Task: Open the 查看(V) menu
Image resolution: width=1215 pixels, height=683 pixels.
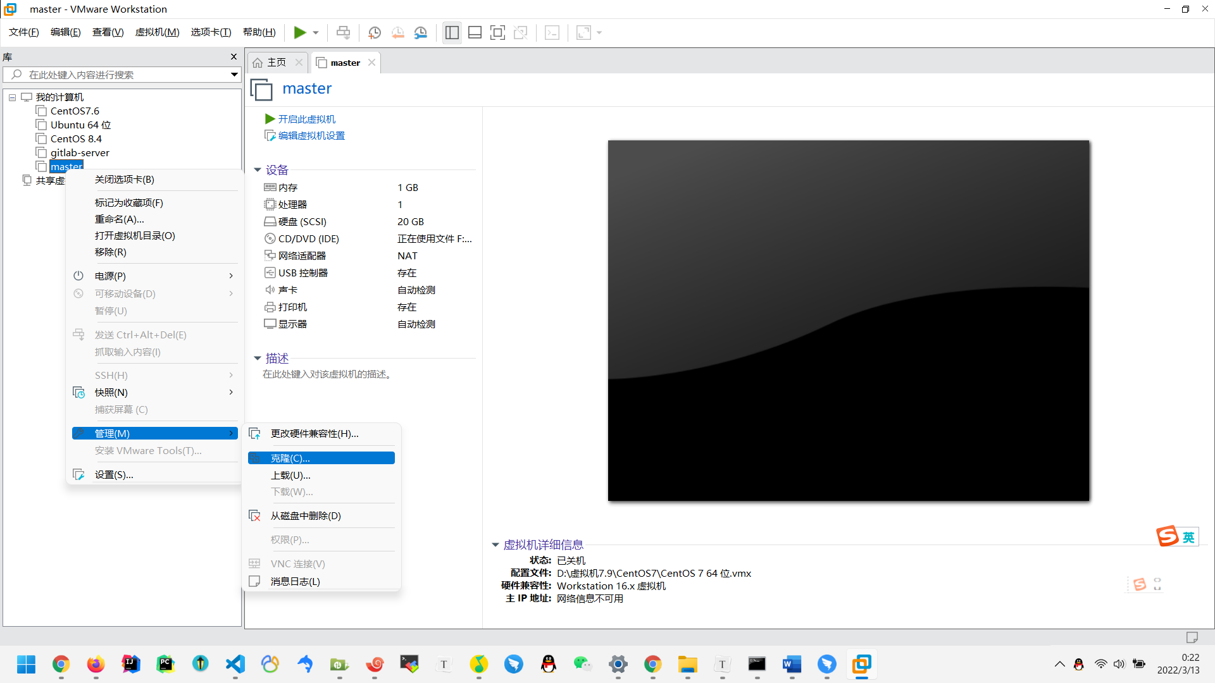Action: click(x=108, y=32)
